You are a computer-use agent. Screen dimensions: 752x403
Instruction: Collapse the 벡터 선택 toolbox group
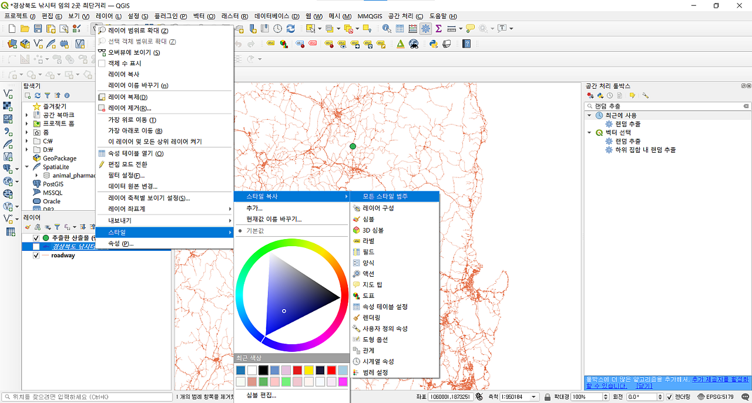(589, 133)
